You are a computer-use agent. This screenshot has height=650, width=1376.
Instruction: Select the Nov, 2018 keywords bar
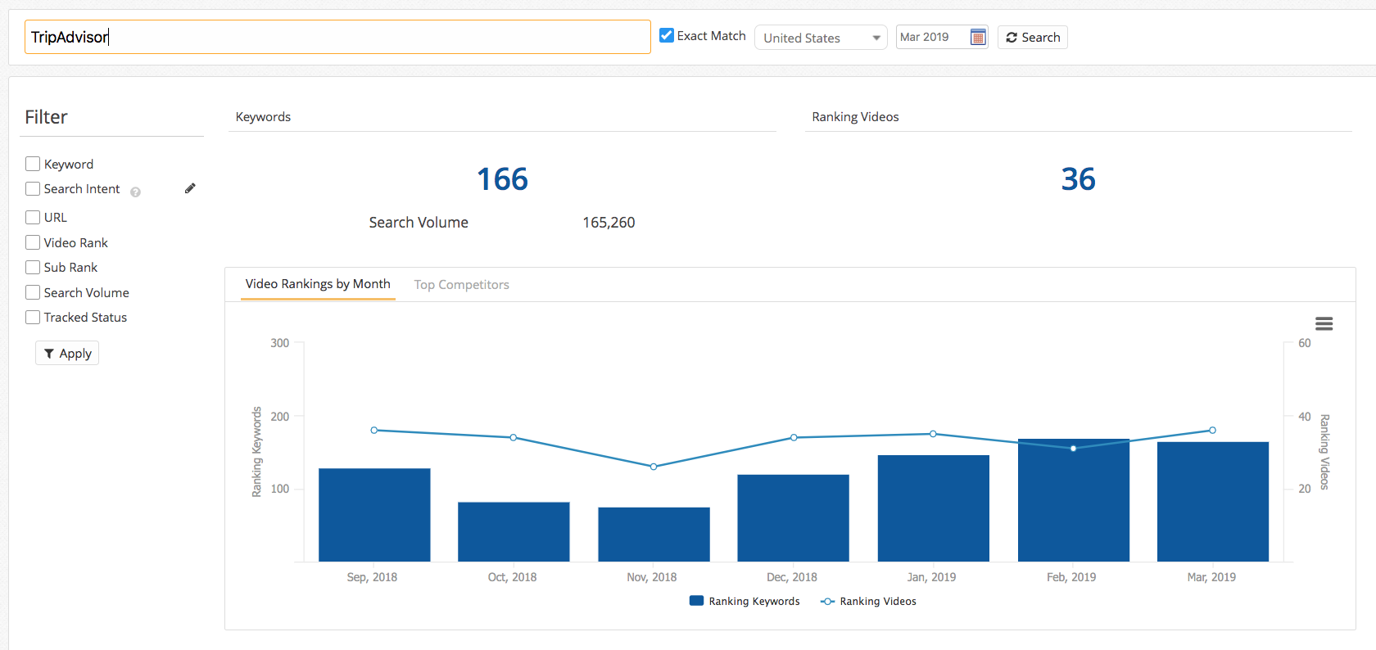pos(654,535)
